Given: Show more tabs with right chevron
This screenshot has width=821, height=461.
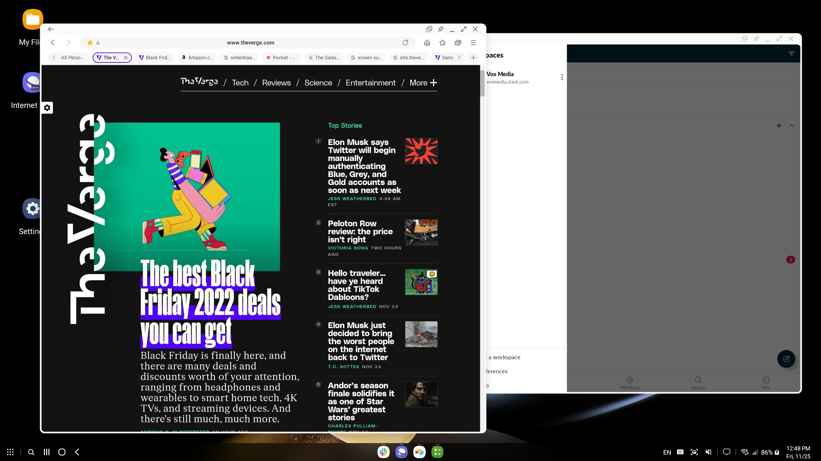Looking at the screenshot, I should click(x=459, y=58).
